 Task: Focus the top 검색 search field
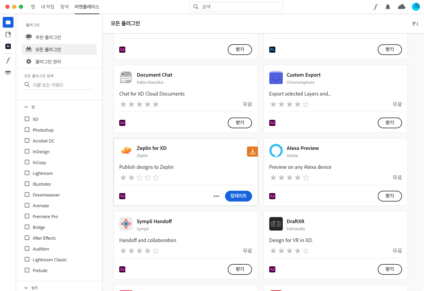[236, 7]
